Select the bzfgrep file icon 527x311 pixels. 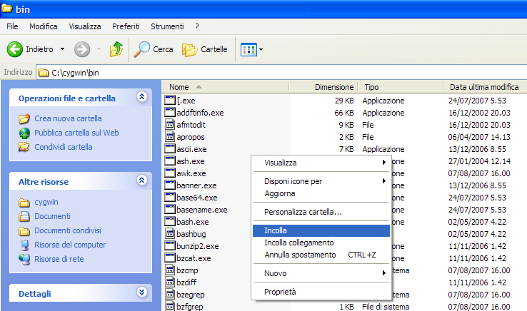[170, 306]
